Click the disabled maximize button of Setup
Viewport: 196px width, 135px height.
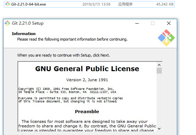[x=153, y=23]
